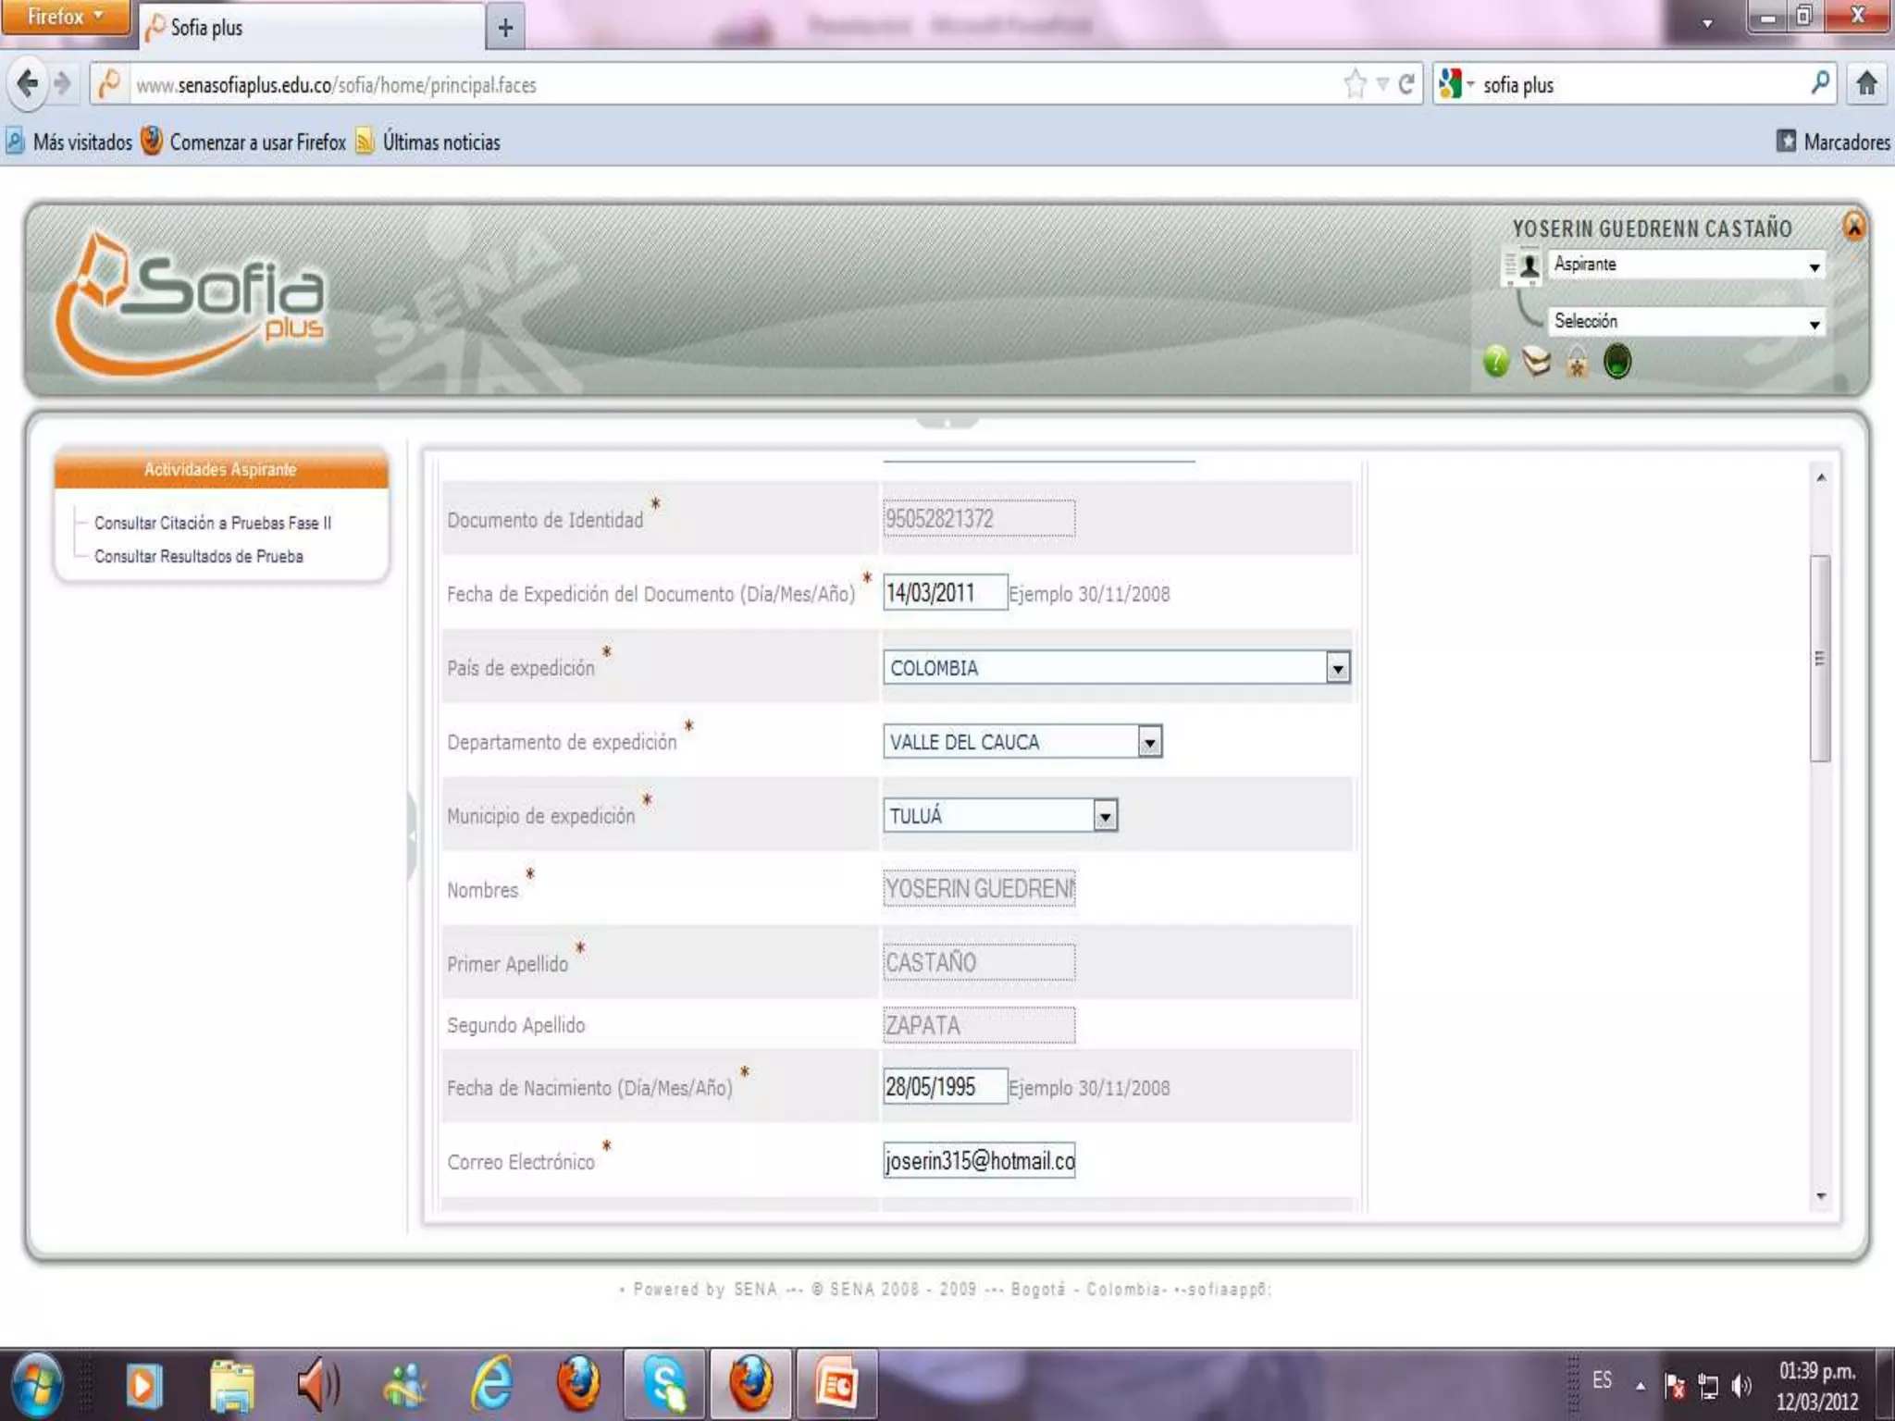1895x1421 pixels.
Task: Open Consultar Resultados de Prueba link
Action: (199, 556)
